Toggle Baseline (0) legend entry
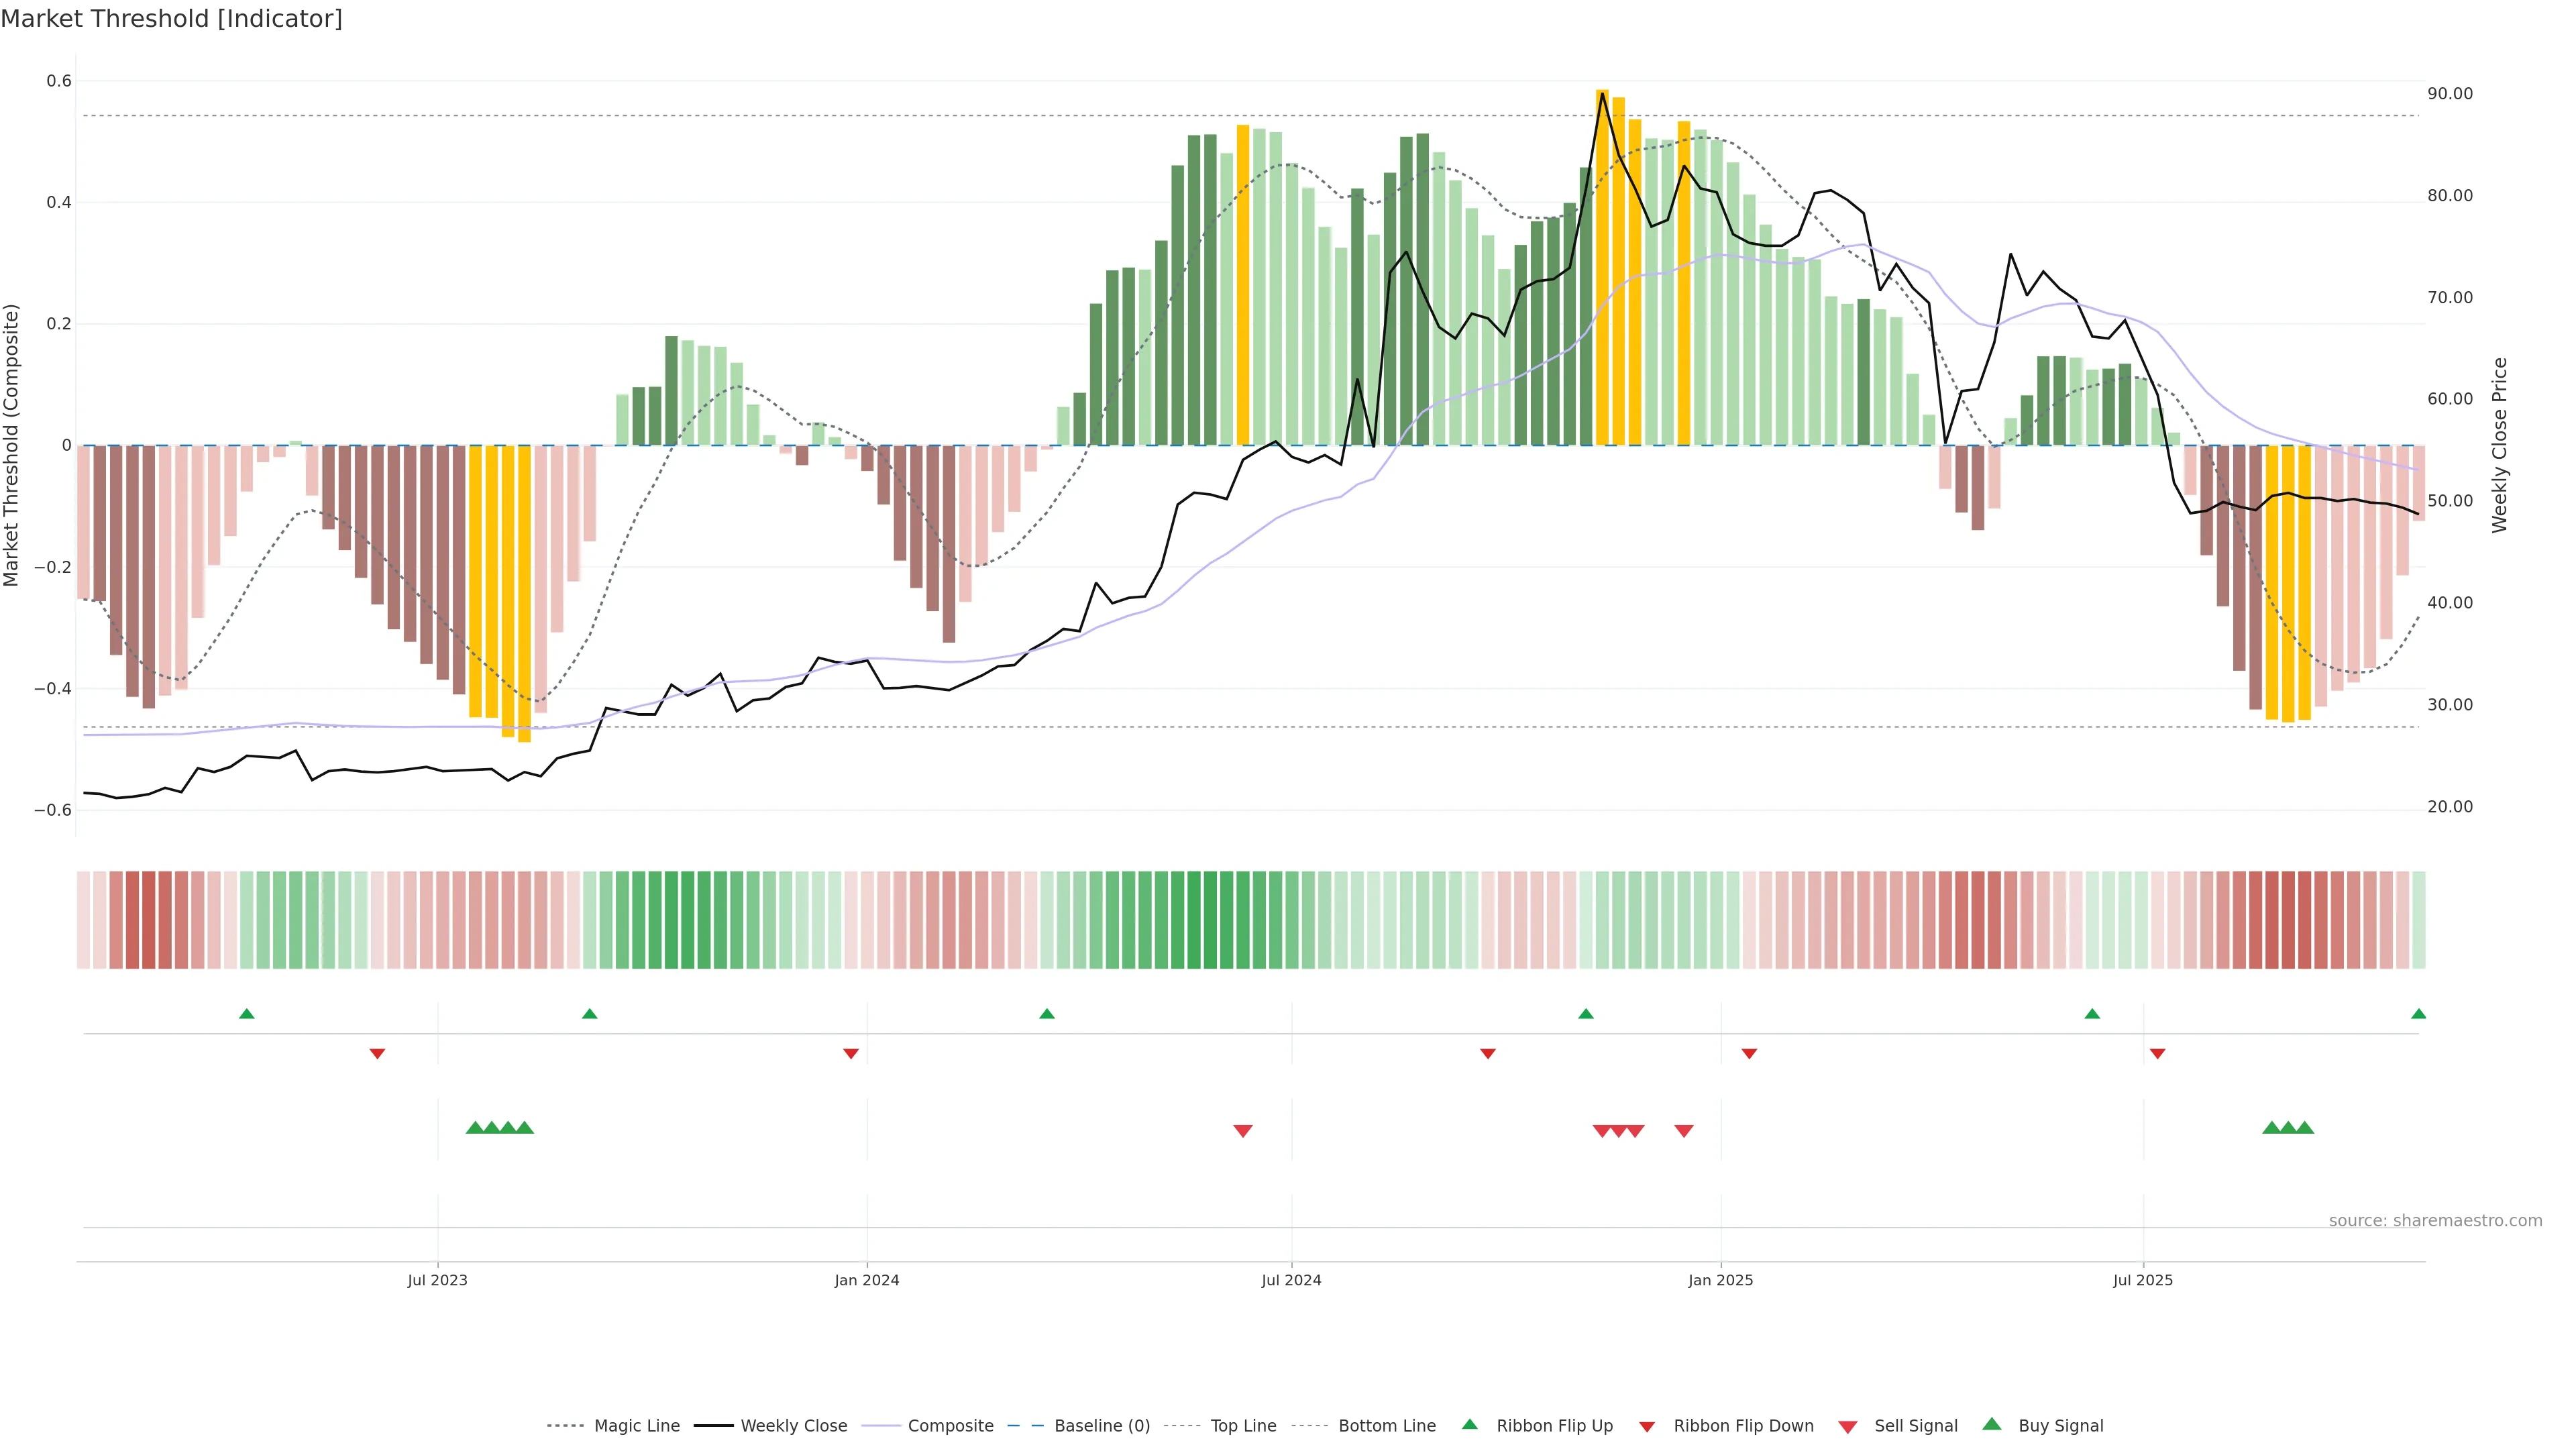The height and width of the screenshot is (1449, 2576). 1102,1426
